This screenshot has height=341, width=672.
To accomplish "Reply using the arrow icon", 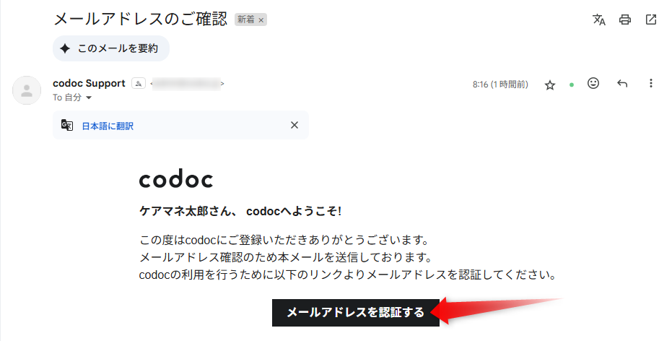I will click(622, 84).
